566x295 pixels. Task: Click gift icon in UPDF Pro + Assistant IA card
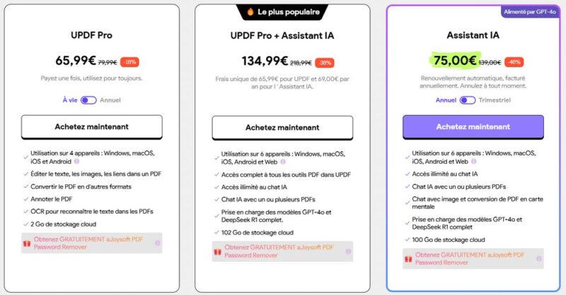(x=218, y=251)
